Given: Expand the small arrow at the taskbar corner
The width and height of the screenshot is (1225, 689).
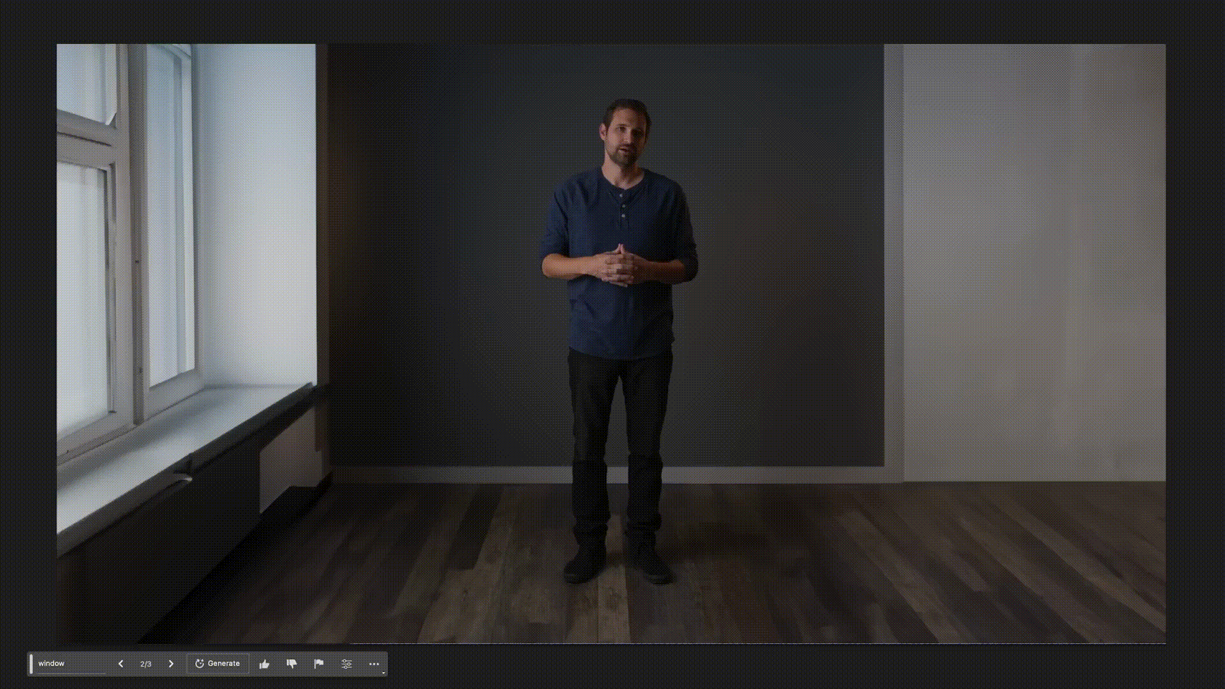Looking at the screenshot, I should [383, 672].
